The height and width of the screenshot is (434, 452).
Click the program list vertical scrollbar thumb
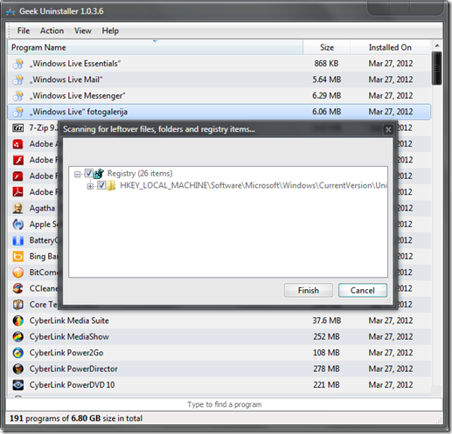coord(436,68)
